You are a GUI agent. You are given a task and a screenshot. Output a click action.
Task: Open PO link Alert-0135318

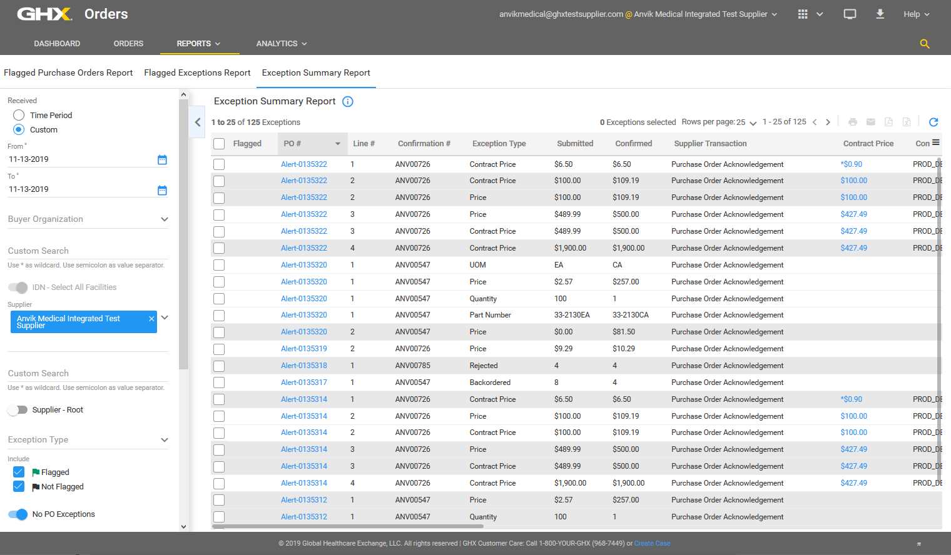304,366
